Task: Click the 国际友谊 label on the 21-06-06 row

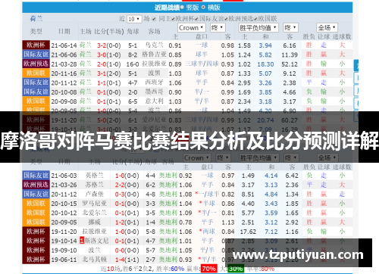Action: pos(36,54)
